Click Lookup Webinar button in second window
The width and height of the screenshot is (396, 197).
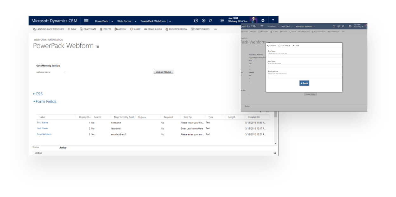pyautogui.click(x=311, y=94)
